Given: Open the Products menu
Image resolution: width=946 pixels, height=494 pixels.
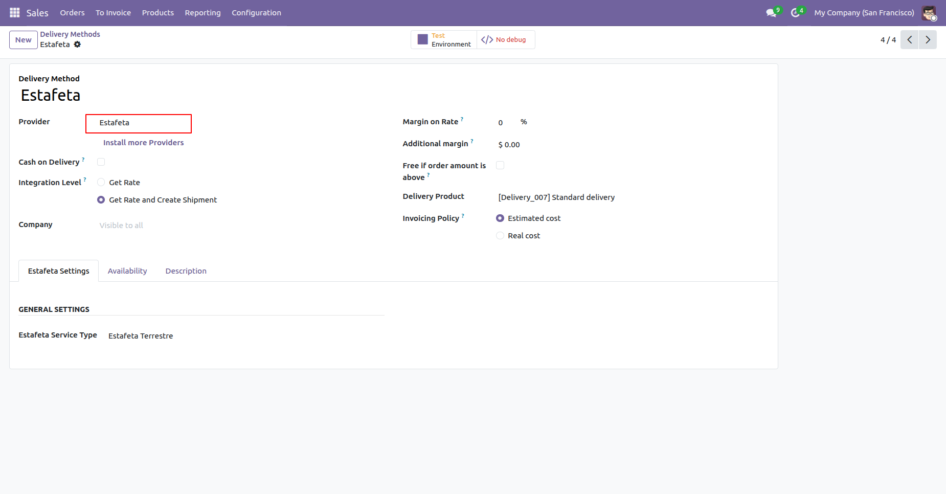Looking at the screenshot, I should pos(158,13).
